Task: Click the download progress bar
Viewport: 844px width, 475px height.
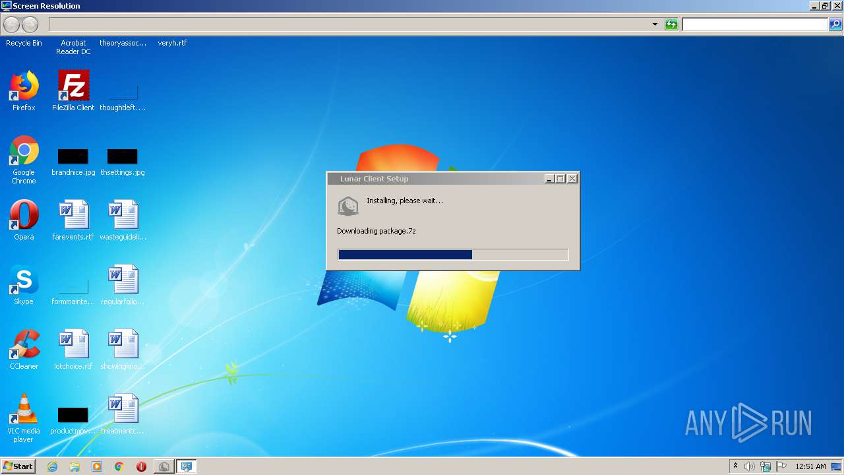Action: pyautogui.click(x=453, y=255)
